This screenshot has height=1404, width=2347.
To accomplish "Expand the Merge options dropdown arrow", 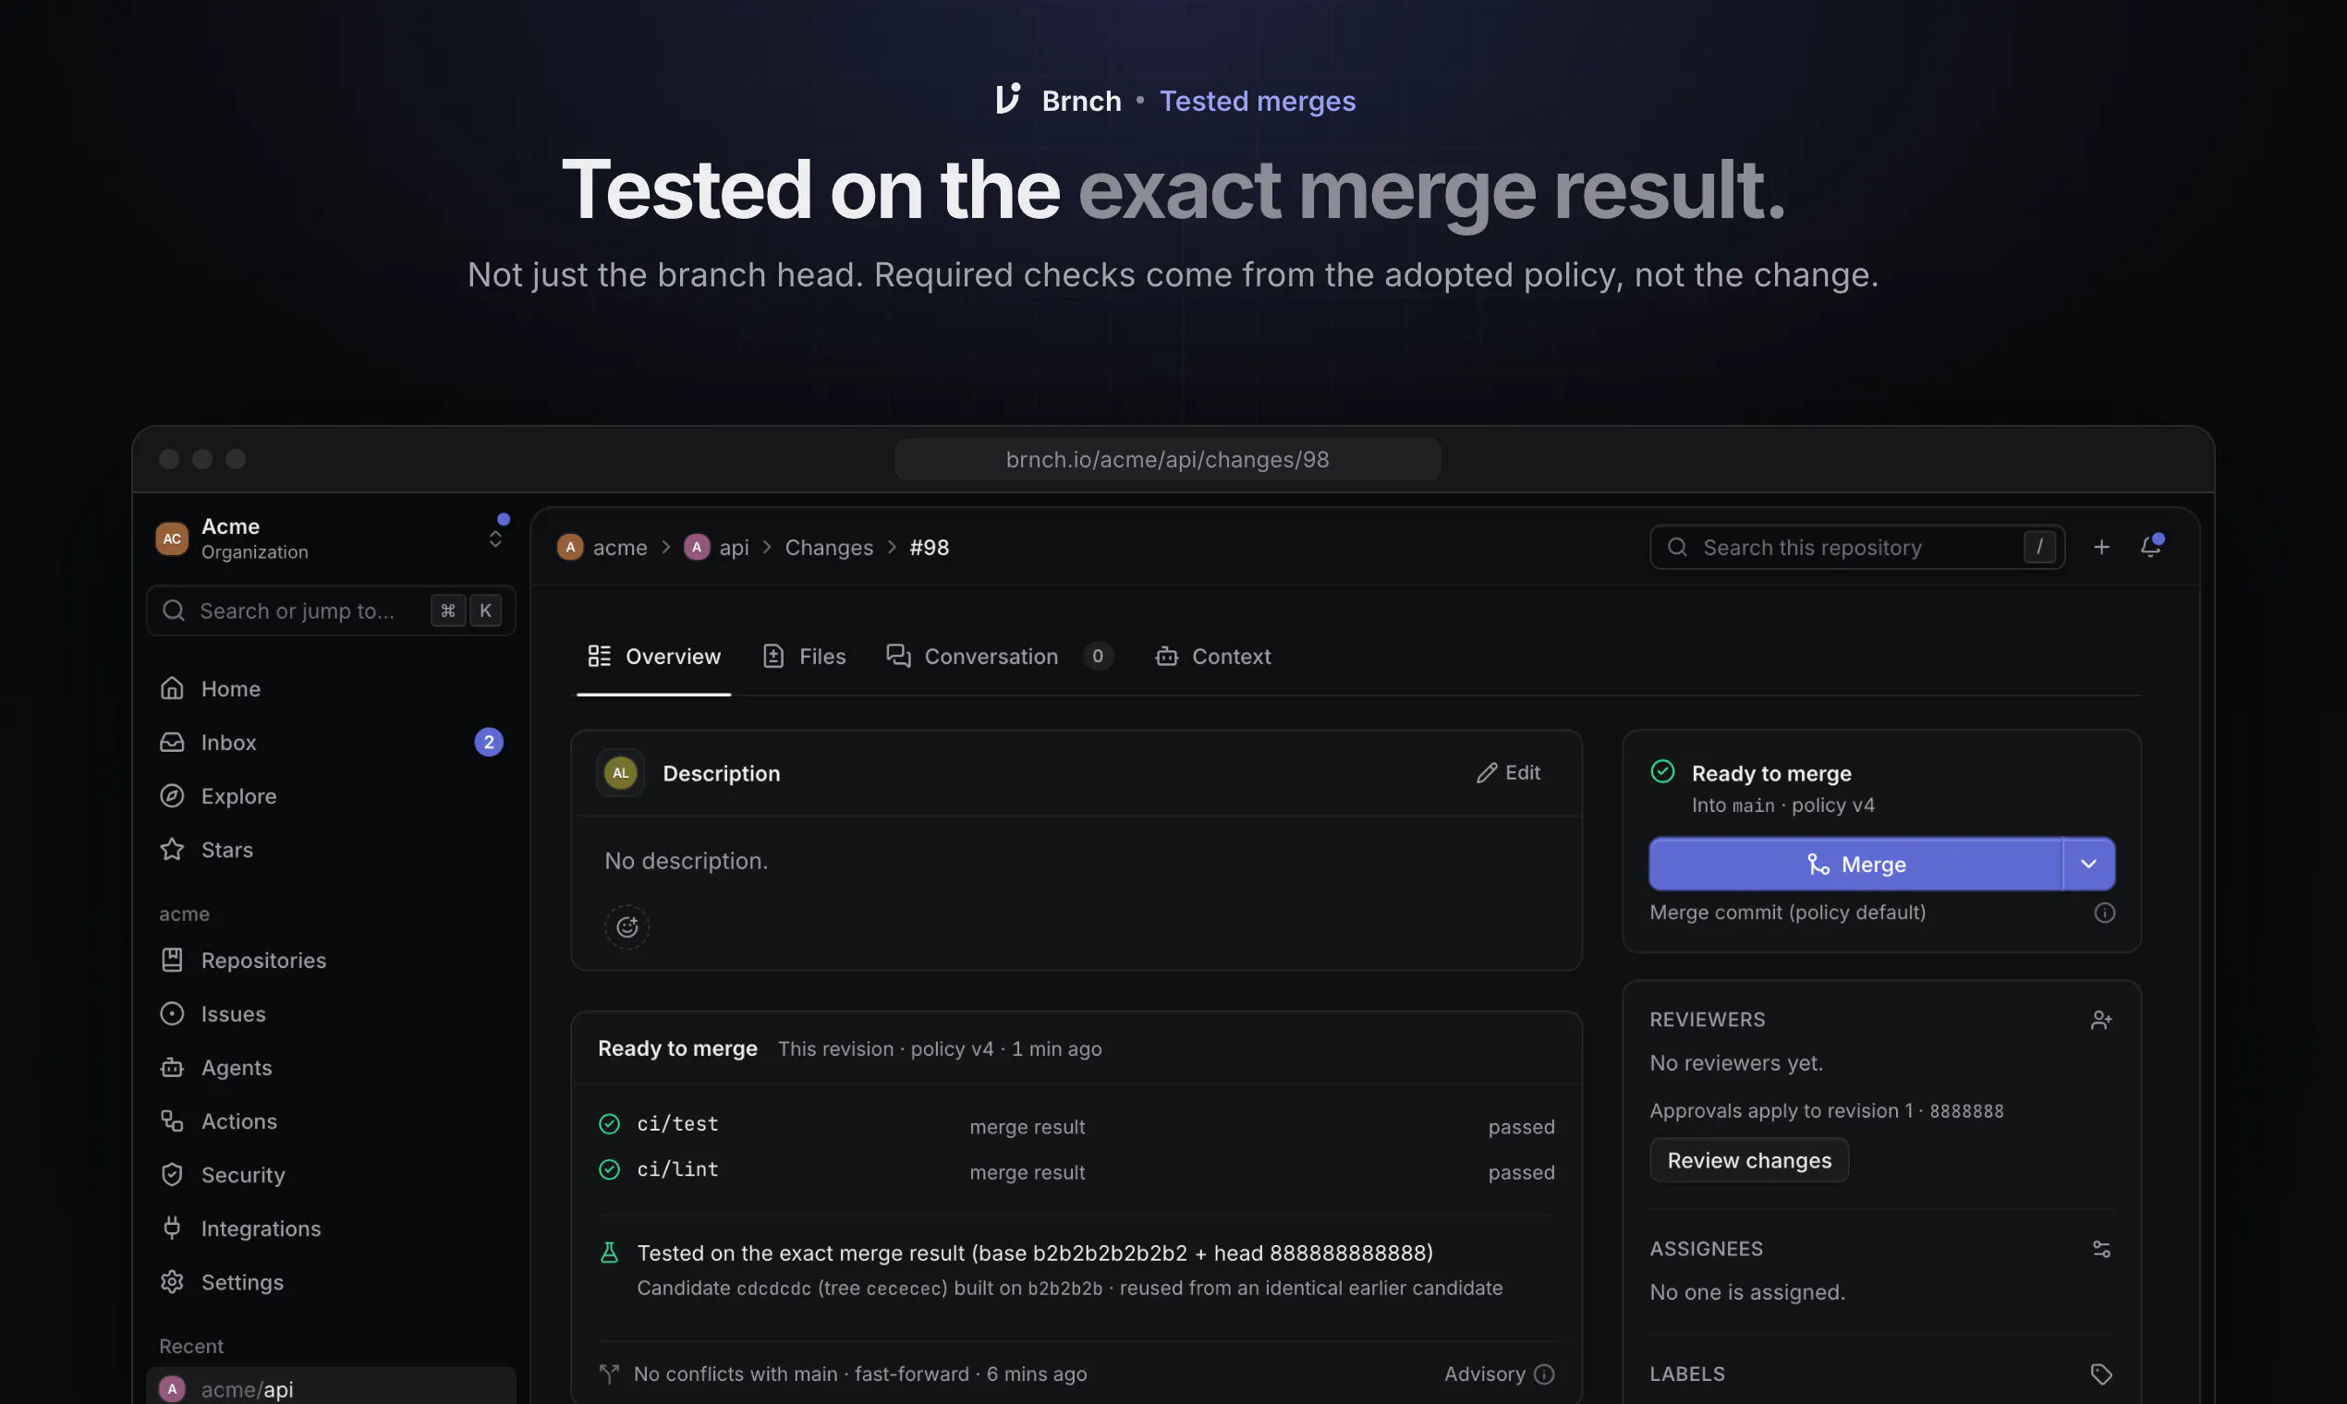I will [2088, 864].
